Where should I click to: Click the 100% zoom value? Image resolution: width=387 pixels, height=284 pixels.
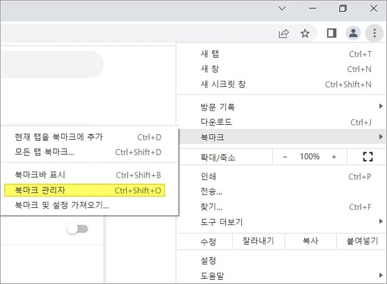coord(310,156)
